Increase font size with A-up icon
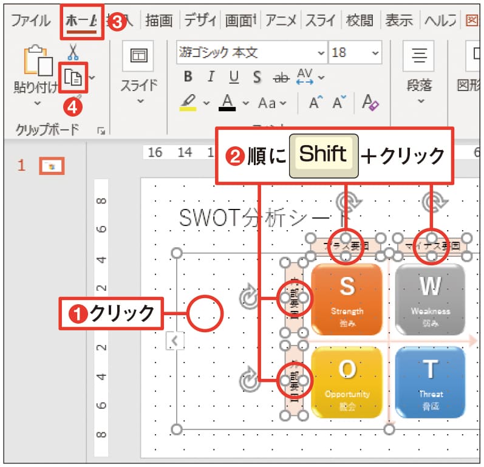The image size is (484, 467). (x=316, y=103)
